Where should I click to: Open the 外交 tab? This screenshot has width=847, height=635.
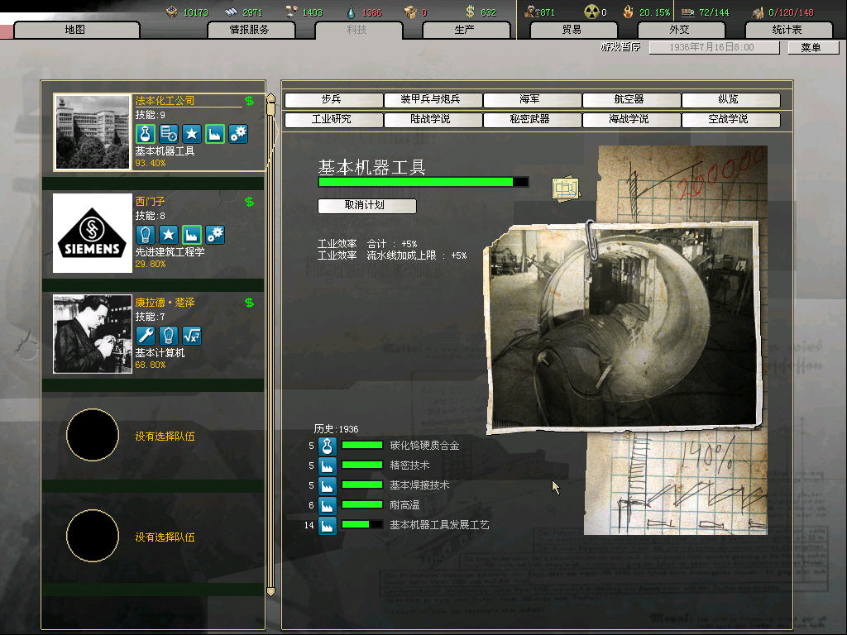coord(678,30)
